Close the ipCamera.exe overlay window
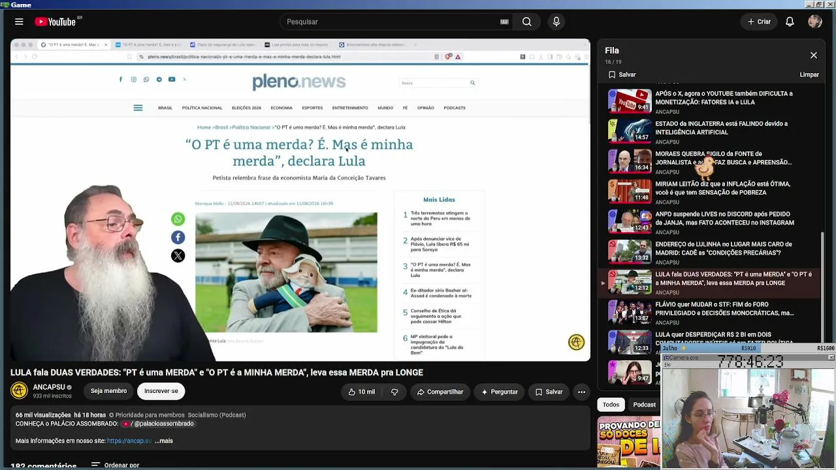Screen dimensions: 836x470 click(x=831, y=358)
